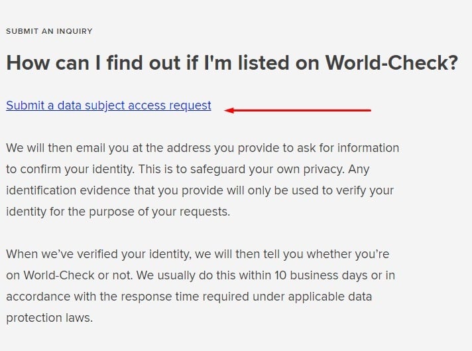Click the words data subject in the link
The image size is (472, 351).
[x=91, y=105]
